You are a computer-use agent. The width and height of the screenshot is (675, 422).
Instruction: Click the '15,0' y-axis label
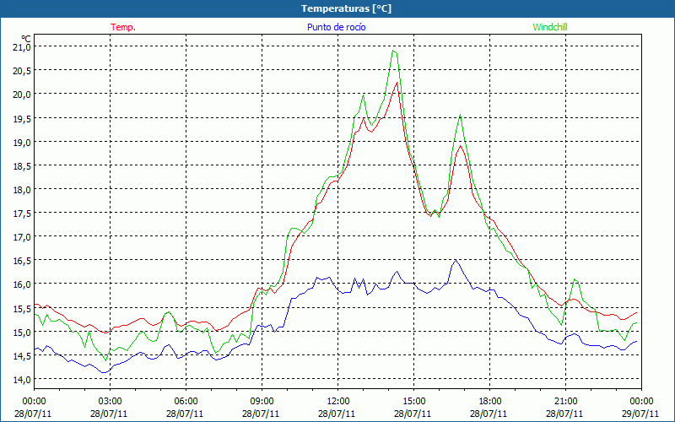(22, 332)
